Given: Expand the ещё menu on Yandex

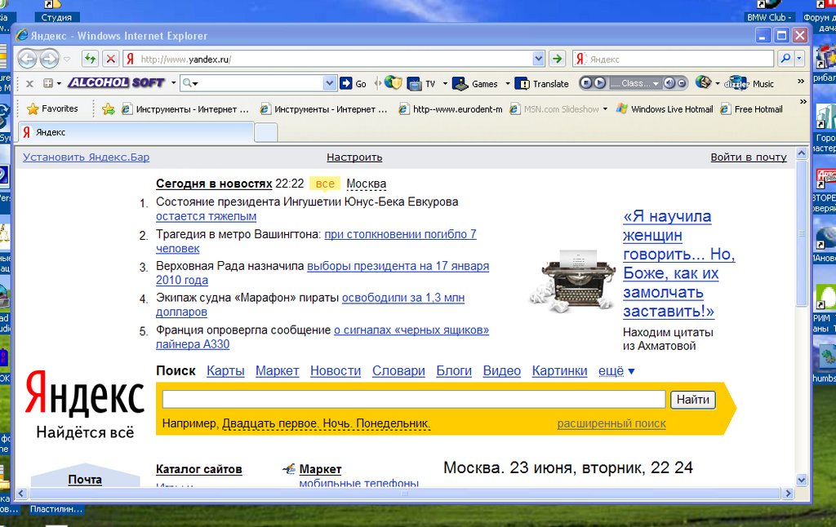Looking at the screenshot, I should pyautogui.click(x=616, y=371).
